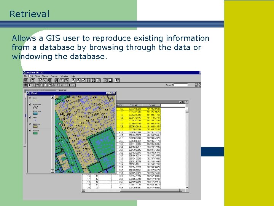Click table horizontal scrollbar left arrow
This screenshot has width=274, height=206.
(84, 190)
